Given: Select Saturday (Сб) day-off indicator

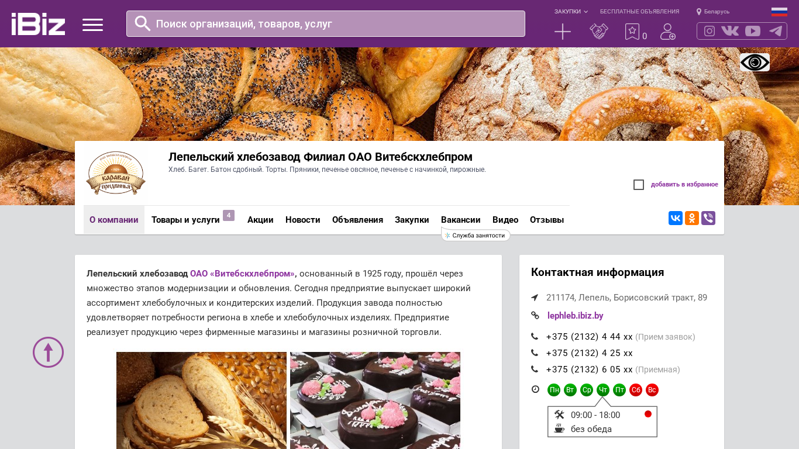Looking at the screenshot, I should click(x=636, y=390).
